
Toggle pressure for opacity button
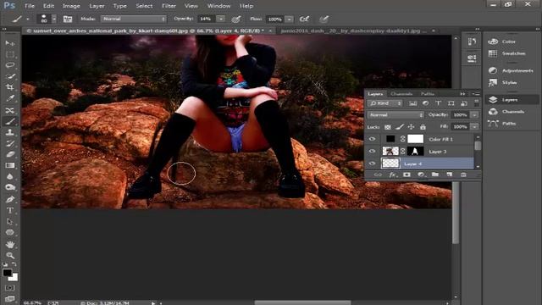(x=236, y=19)
